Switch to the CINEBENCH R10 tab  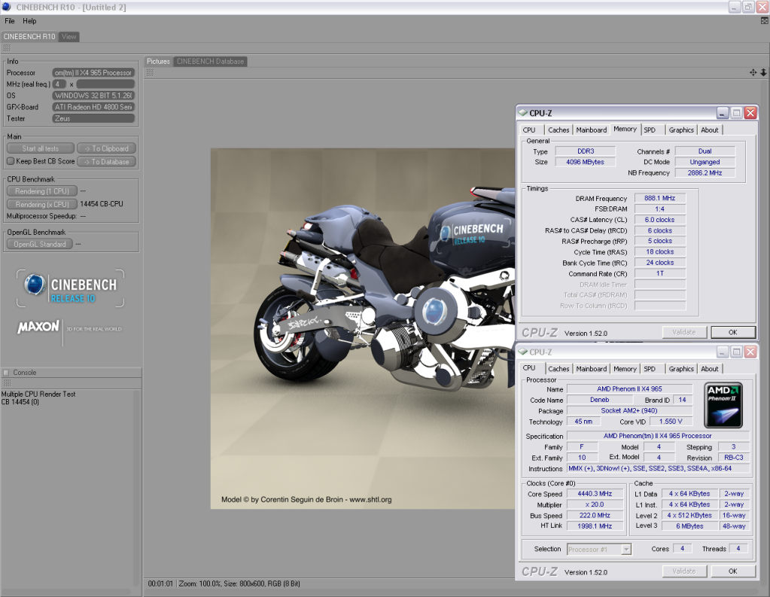pyautogui.click(x=29, y=36)
